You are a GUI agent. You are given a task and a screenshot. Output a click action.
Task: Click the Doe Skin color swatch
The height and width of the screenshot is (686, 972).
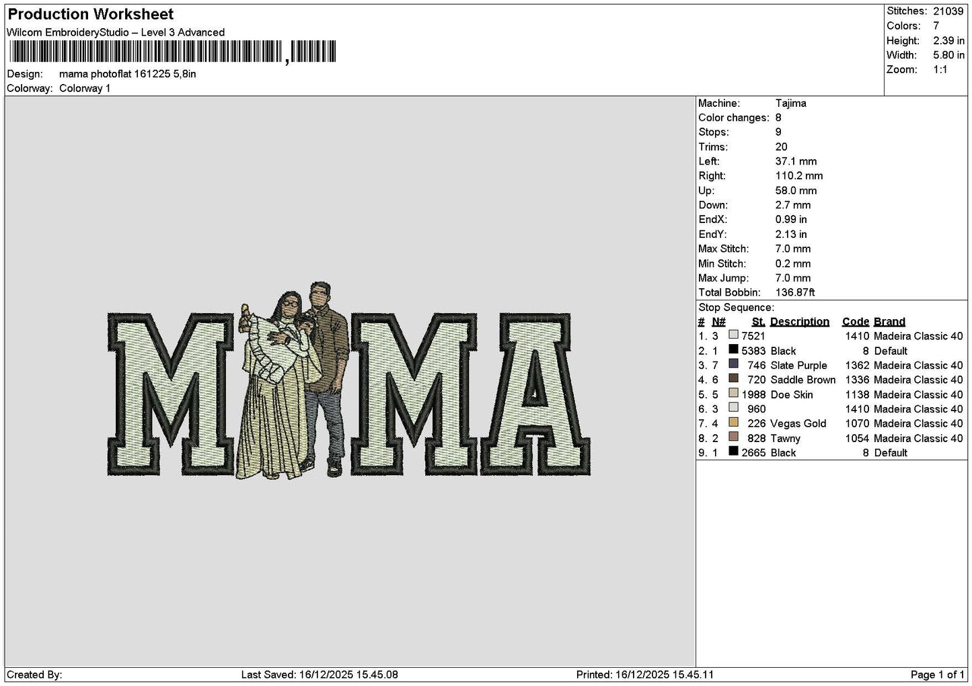[734, 393]
